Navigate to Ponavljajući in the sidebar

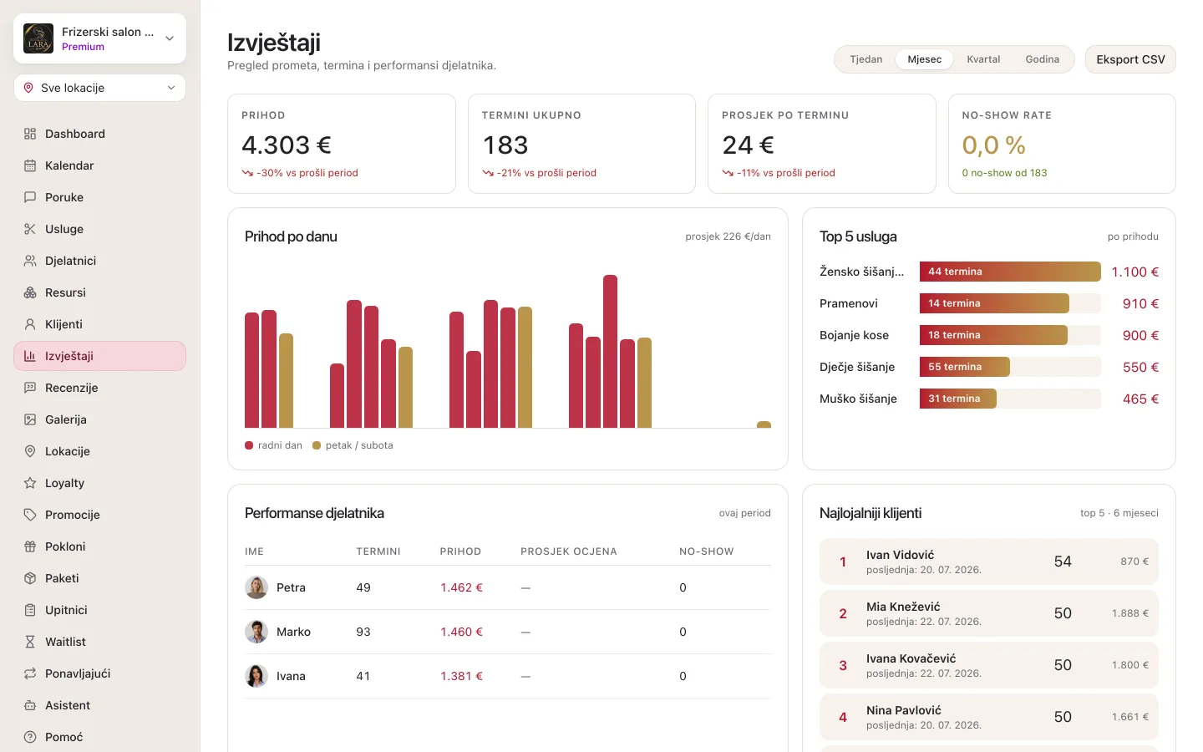click(x=99, y=673)
